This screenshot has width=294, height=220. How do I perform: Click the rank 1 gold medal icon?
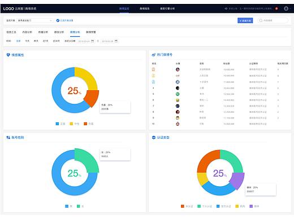(x=153, y=69)
